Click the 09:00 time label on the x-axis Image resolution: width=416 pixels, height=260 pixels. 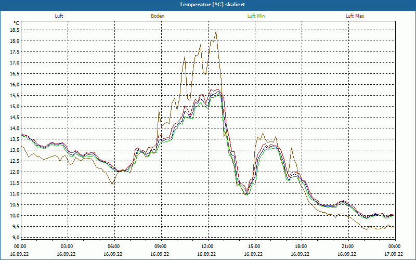(160, 246)
